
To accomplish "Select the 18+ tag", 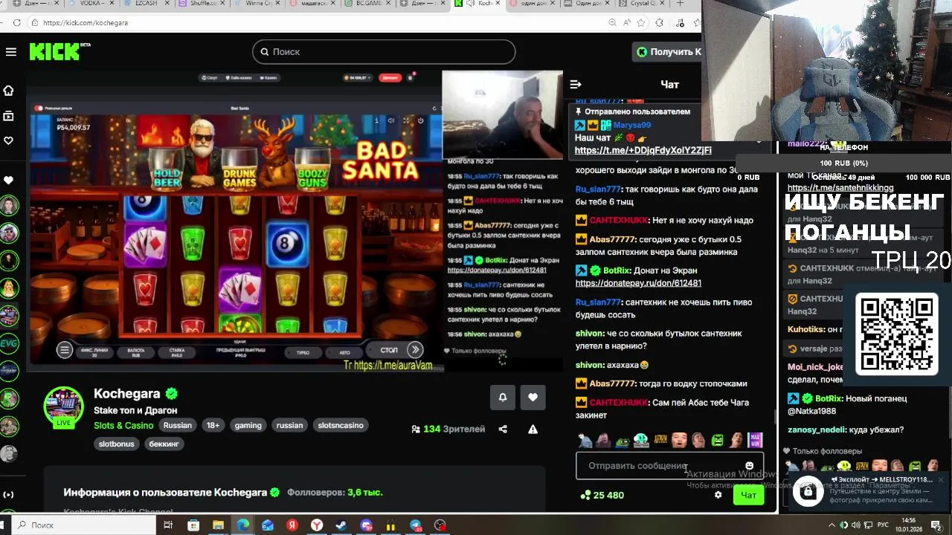I will [x=213, y=425].
